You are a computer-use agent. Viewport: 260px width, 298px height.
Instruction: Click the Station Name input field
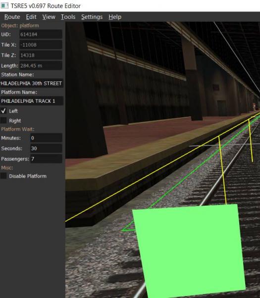(x=32, y=83)
